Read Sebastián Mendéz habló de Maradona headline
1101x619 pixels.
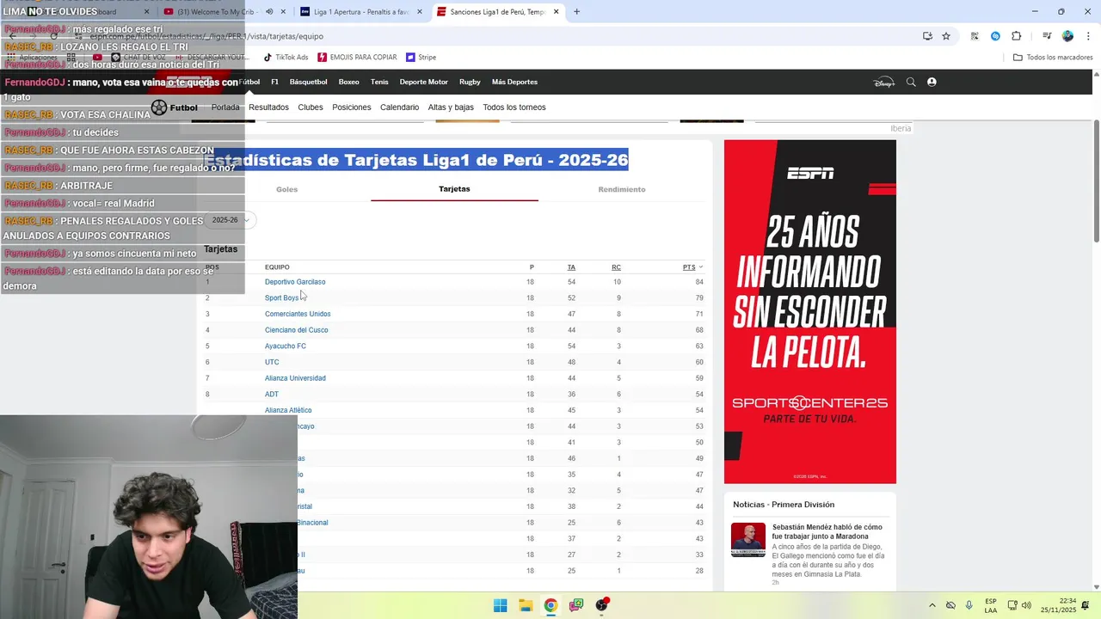[x=827, y=531]
